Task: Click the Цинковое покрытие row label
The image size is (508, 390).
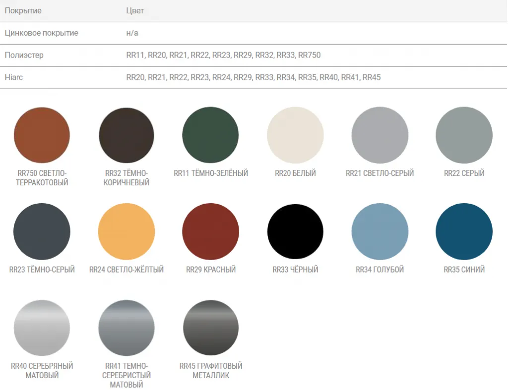Action: tap(41, 33)
